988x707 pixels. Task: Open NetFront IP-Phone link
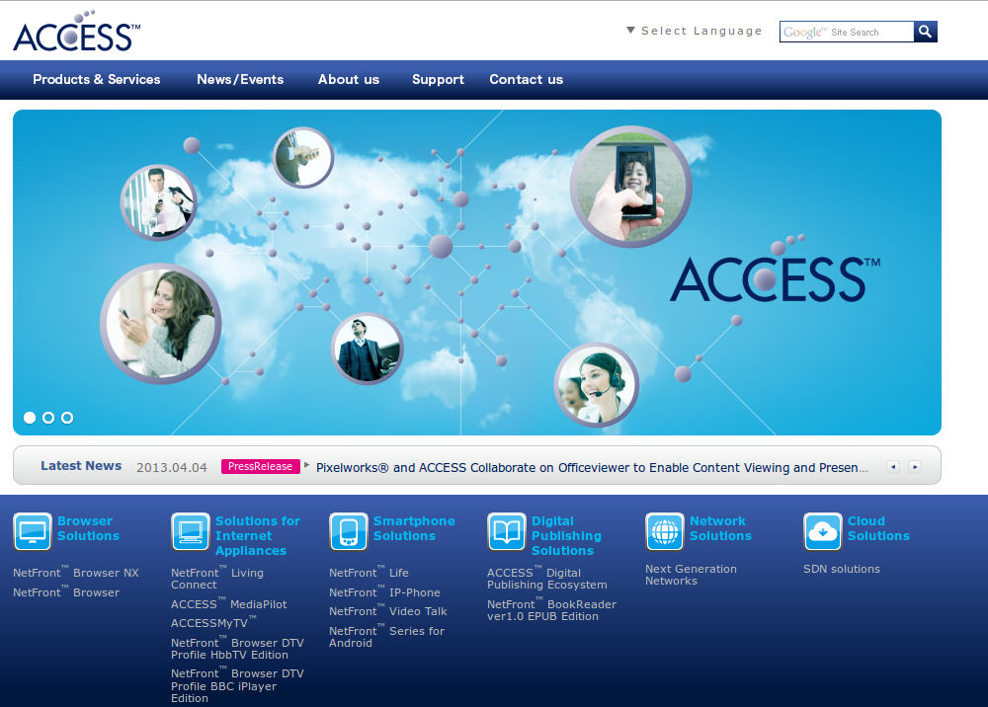384,591
